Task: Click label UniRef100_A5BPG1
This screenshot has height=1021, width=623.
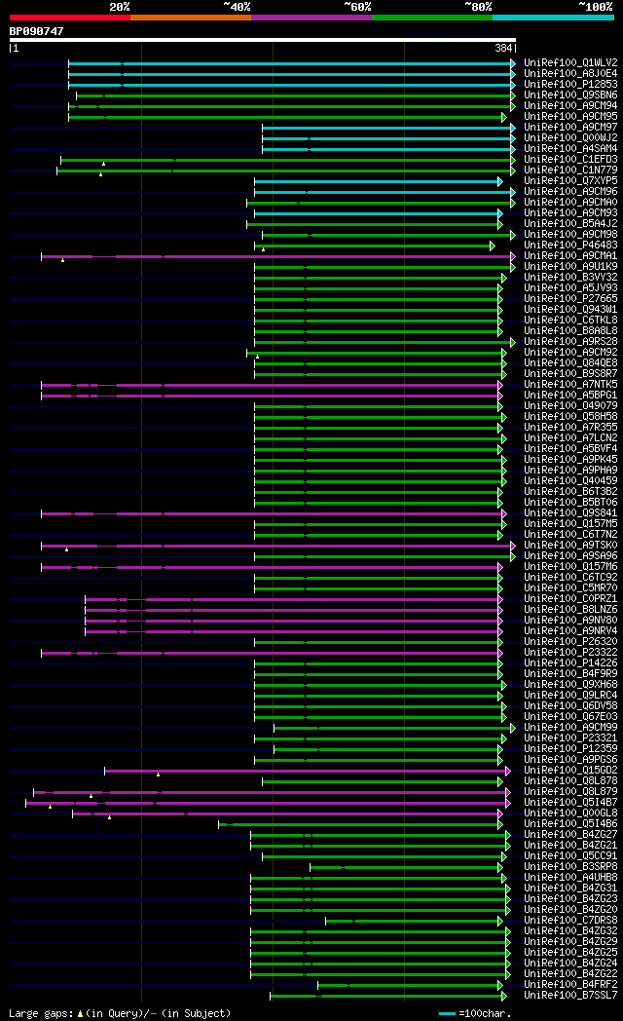Action: (x=570, y=396)
